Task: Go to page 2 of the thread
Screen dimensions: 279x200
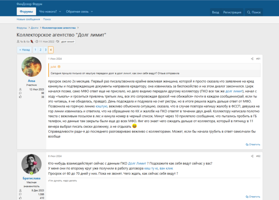Action: (41, 50)
